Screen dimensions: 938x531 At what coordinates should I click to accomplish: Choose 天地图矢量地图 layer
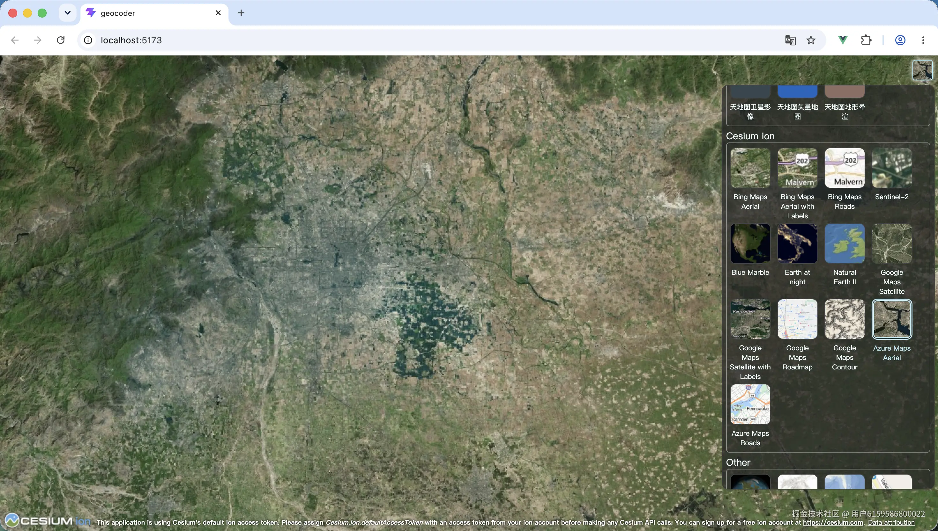797,92
